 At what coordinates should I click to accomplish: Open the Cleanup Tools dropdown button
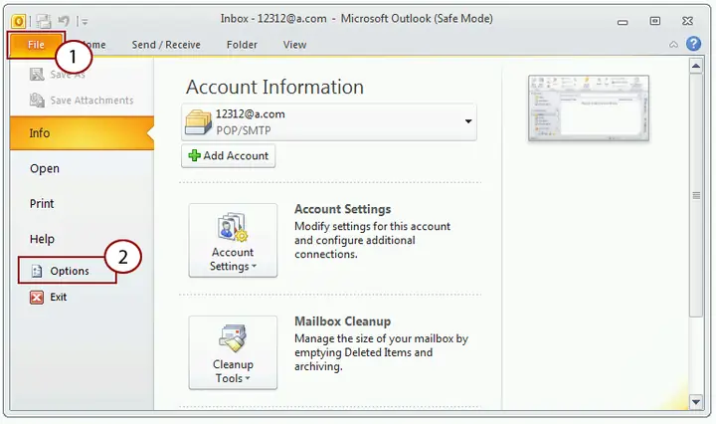tap(233, 352)
